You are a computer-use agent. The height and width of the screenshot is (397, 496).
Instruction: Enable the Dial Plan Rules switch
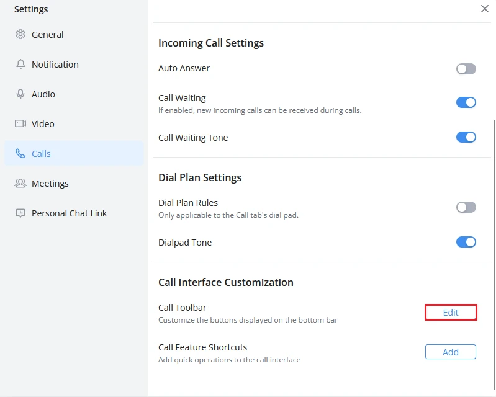click(x=466, y=207)
